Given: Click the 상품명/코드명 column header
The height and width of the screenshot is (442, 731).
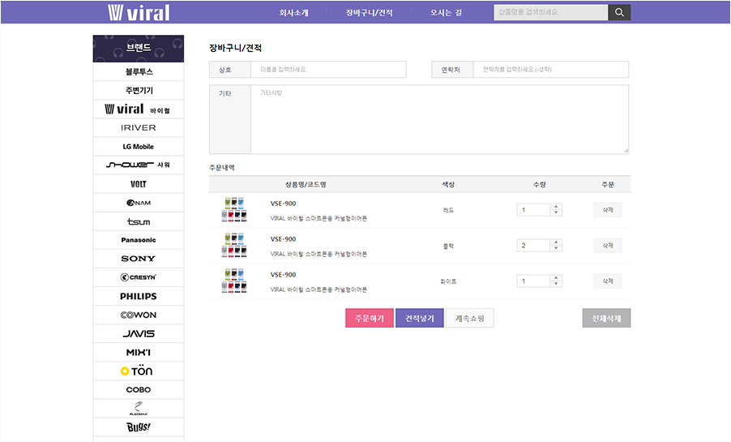Looking at the screenshot, I should [306, 185].
